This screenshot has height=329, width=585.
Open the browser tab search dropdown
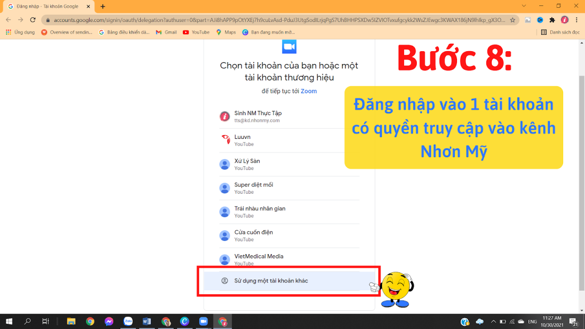click(x=524, y=6)
